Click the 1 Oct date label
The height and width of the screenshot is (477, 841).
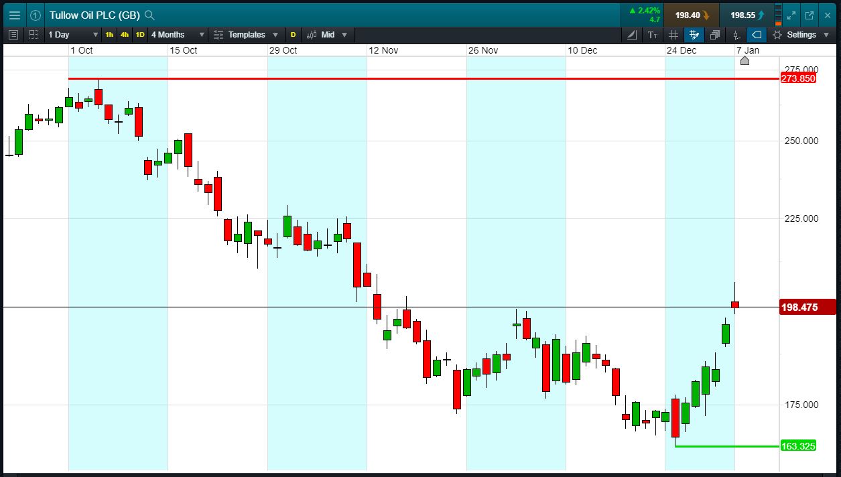pyautogui.click(x=82, y=50)
